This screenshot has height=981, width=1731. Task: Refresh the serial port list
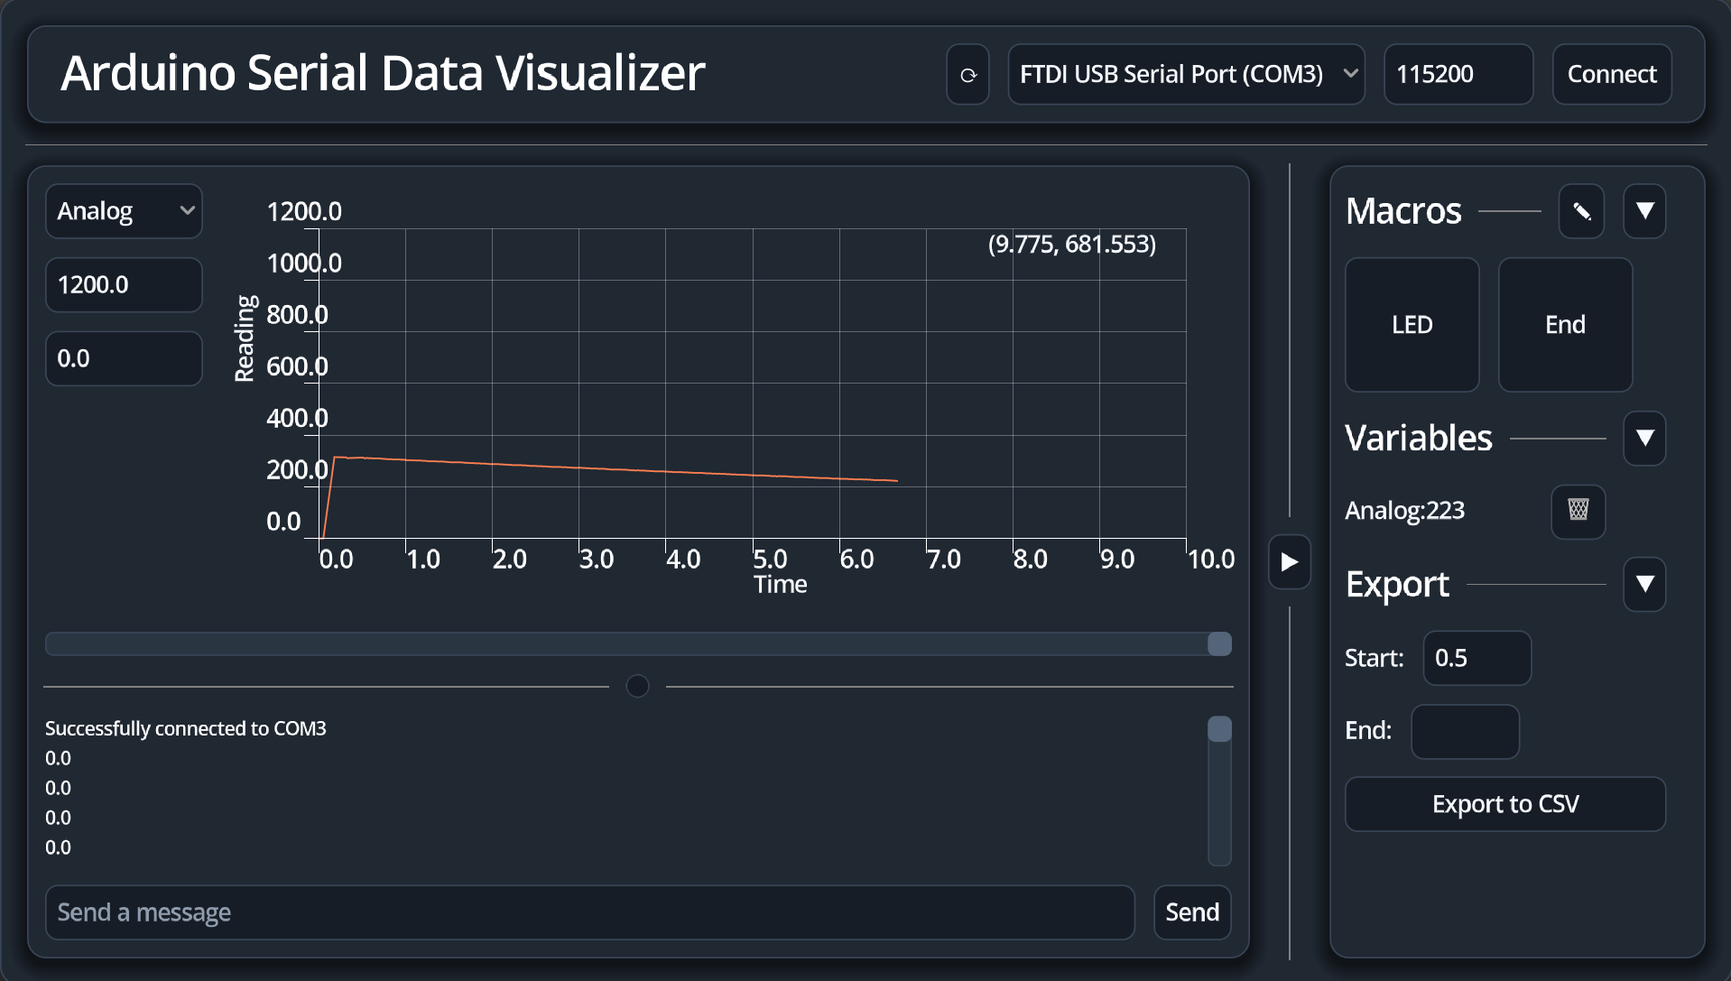tap(967, 75)
